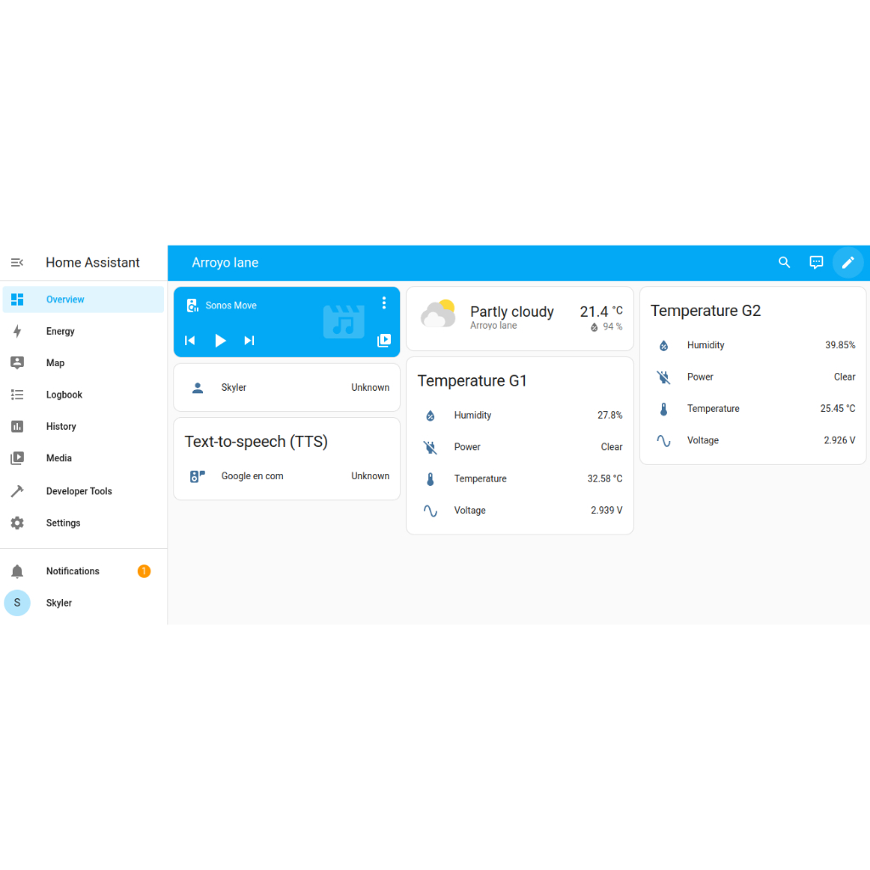Click the Skyler user profile at bottom
Screen dimensions: 870x870
[x=17, y=602]
